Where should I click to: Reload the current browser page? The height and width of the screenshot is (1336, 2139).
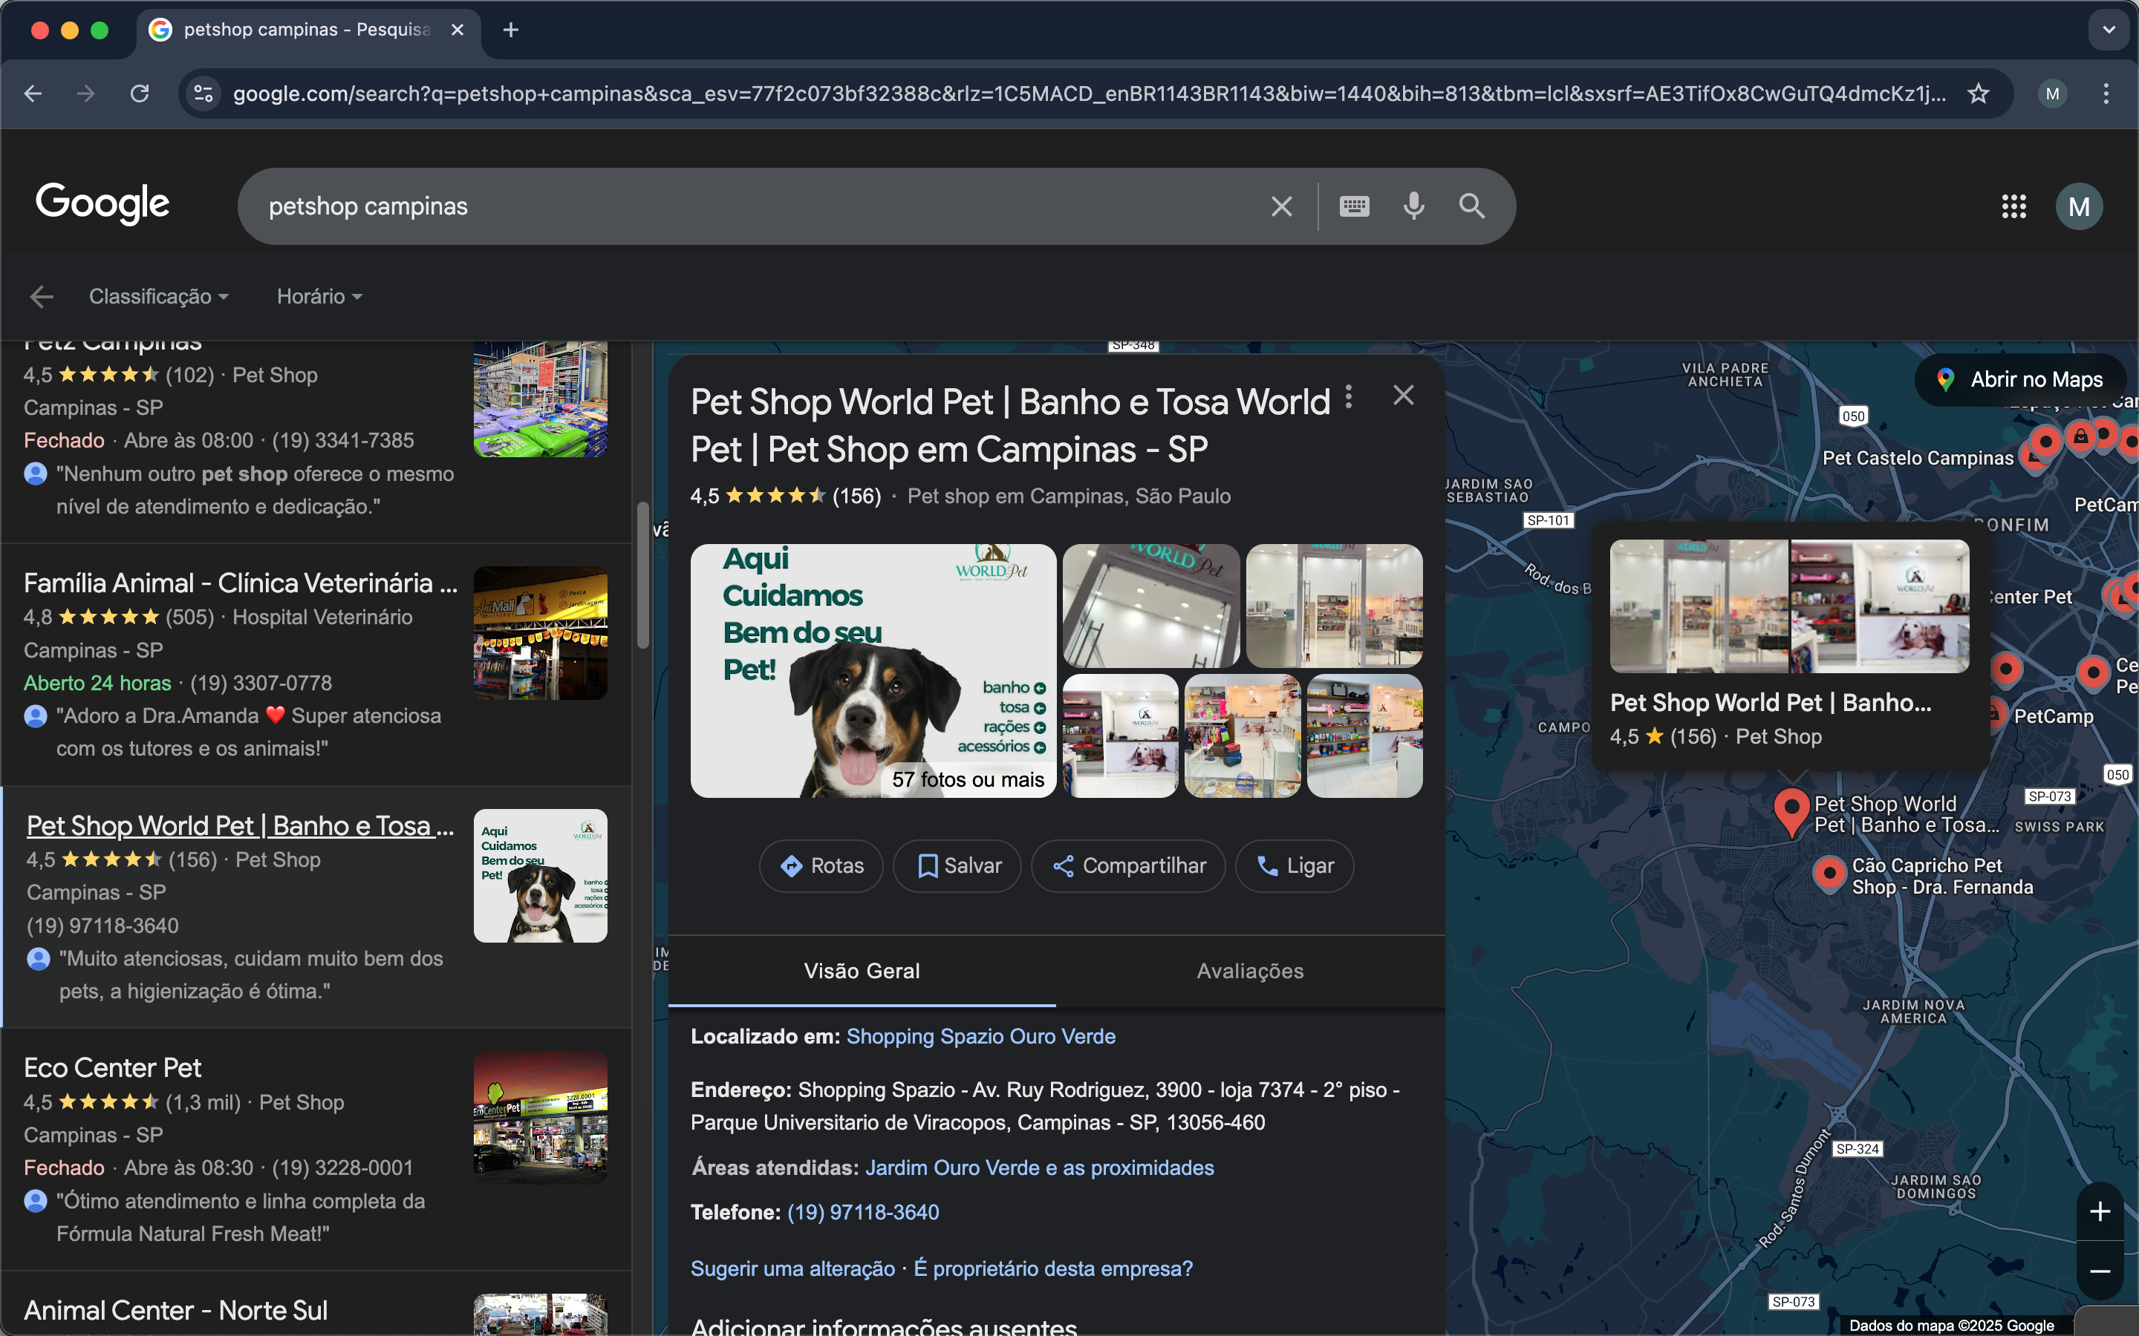pos(140,94)
